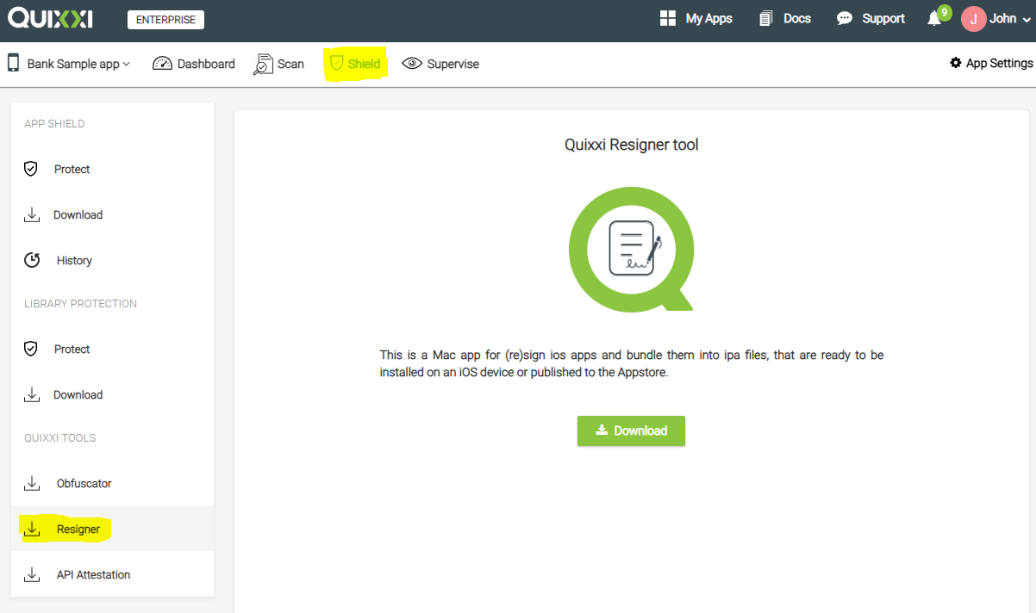Click shield icon of App Shield Protect

(31, 169)
